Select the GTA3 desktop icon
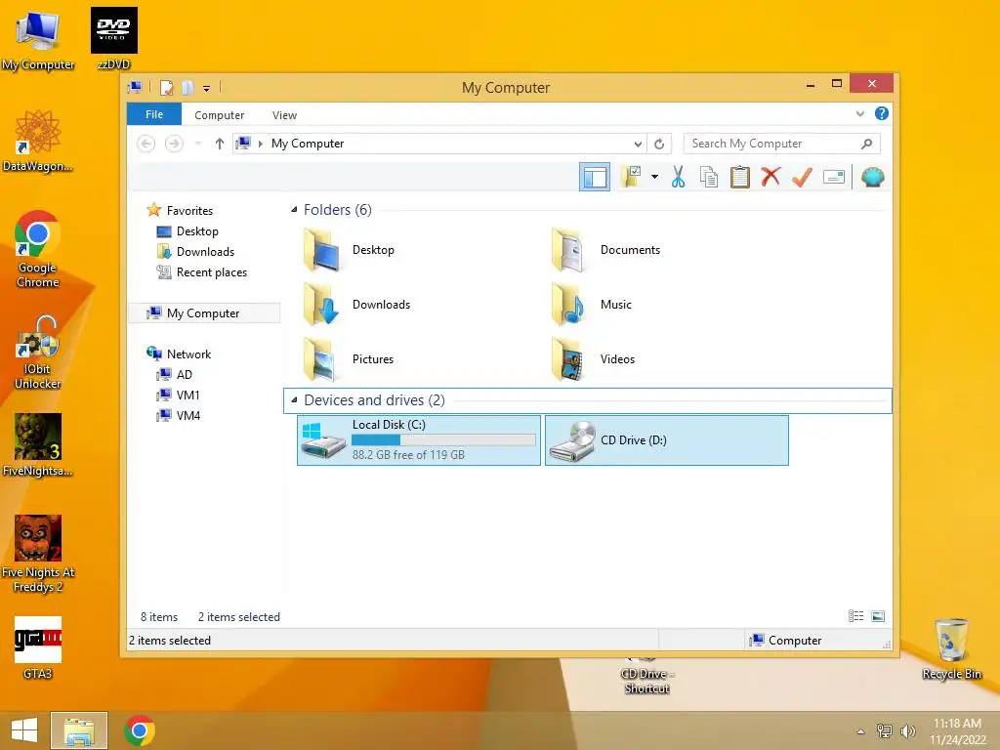The image size is (1000, 750). pos(38,648)
